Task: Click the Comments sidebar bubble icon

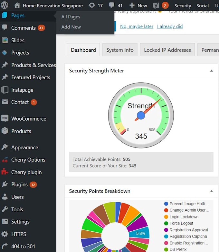Action: [5, 28]
